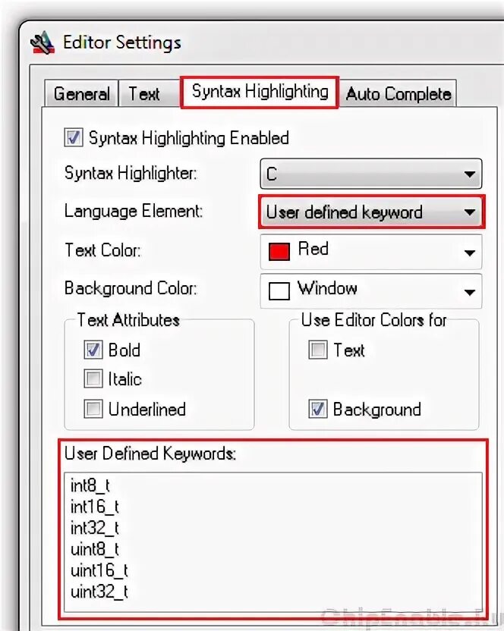This screenshot has width=504, height=631.
Task: Click the uint32_t keyword line
Action: tap(99, 592)
